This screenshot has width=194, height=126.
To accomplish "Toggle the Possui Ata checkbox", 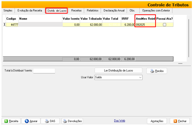I will pos(164,25).
